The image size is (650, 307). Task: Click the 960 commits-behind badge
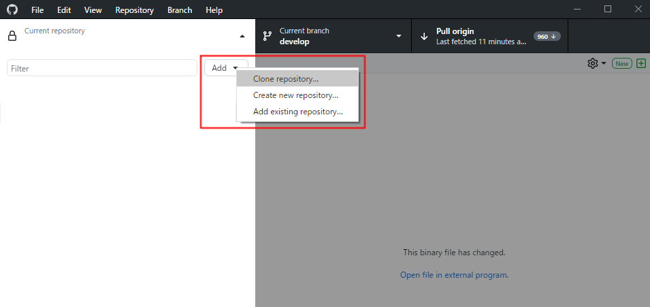[547, 37]
